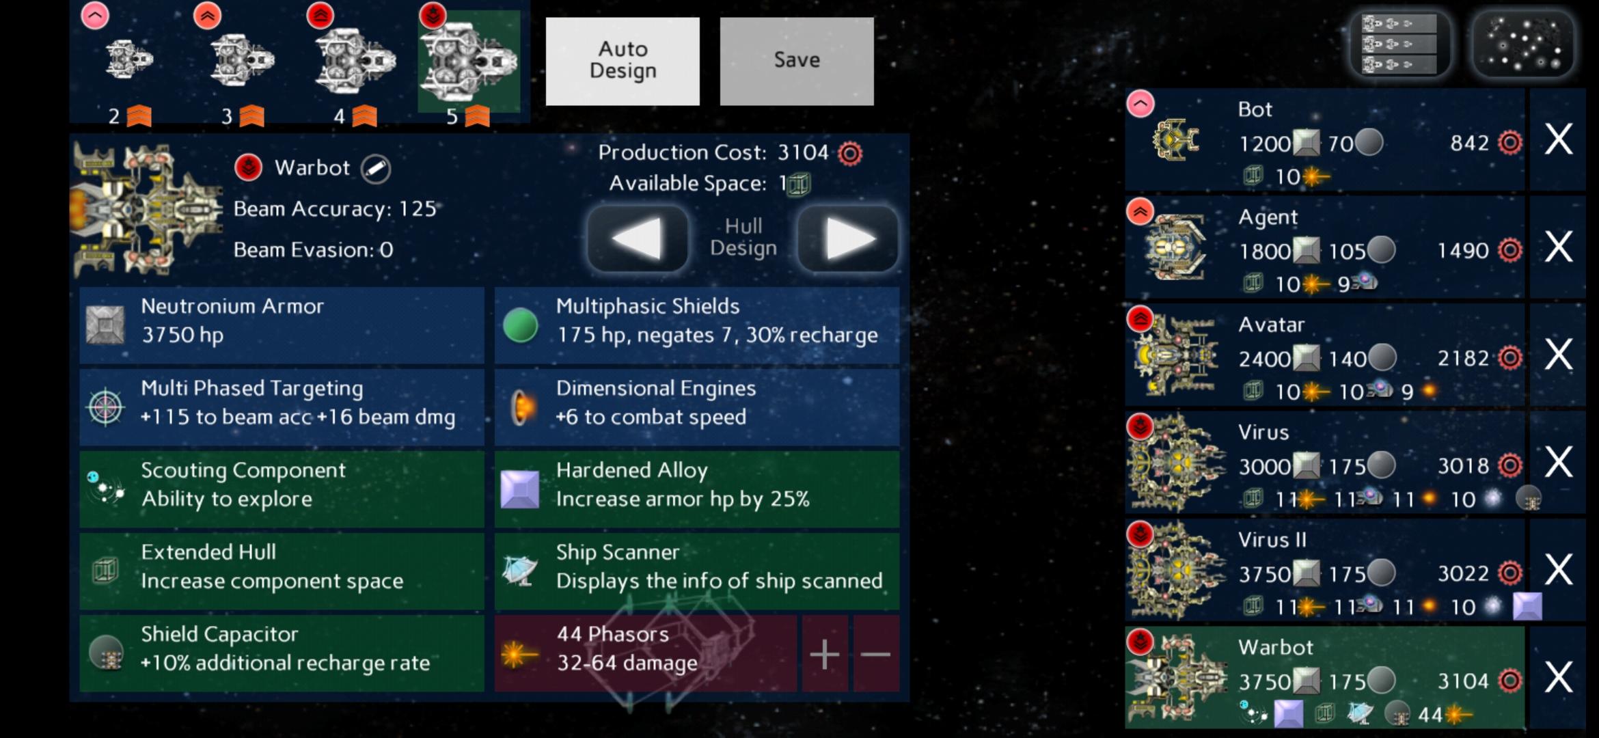1599x738 pixels.
Task: Click the pencil rename icon beside Warbot
Action: pos(375,169)
